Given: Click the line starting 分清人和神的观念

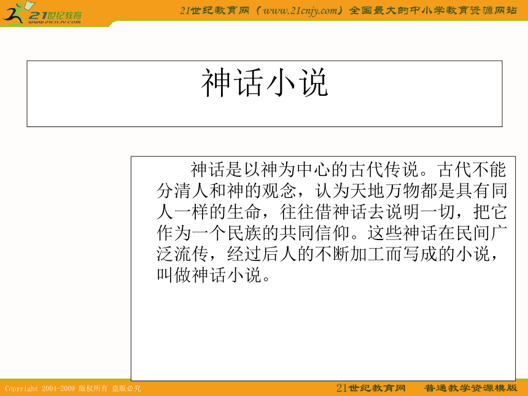Looking at the screenshot, I should [332, 190].
